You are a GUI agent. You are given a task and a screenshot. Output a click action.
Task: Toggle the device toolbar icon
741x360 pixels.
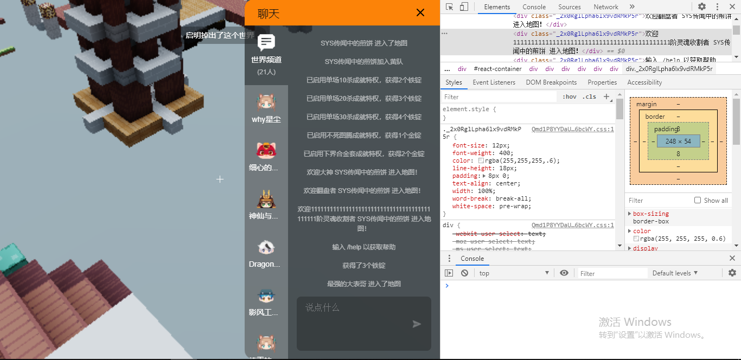464,7
